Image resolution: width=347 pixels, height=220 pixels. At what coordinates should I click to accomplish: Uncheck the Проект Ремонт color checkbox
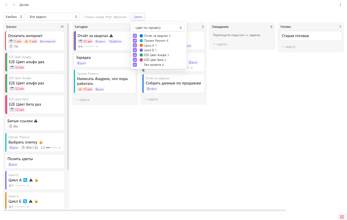point(135,41)
